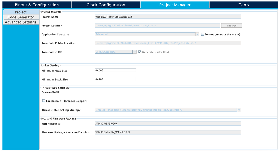Click the Project Location label
Image resolution: width=278 pixels, height=151 pixels.
click(52, 26)
